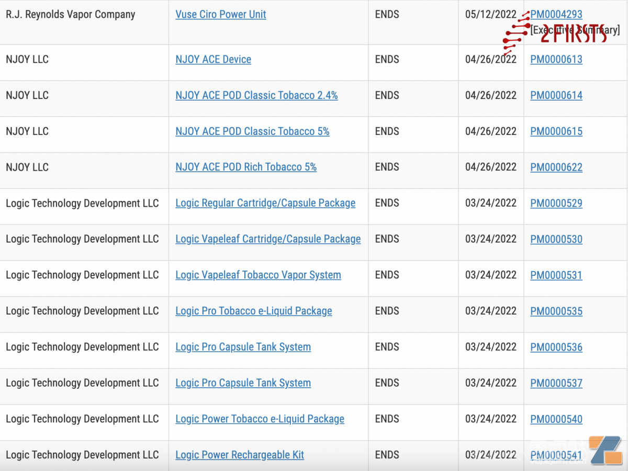View order PM0000529
628x471 pixels.
(556, 204)
